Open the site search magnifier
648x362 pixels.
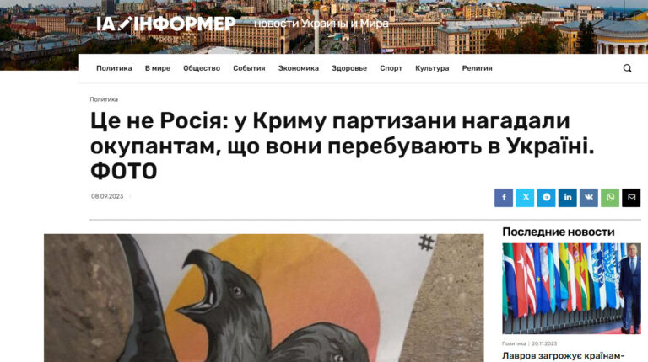pyautogui.click(x=627, y=68)
